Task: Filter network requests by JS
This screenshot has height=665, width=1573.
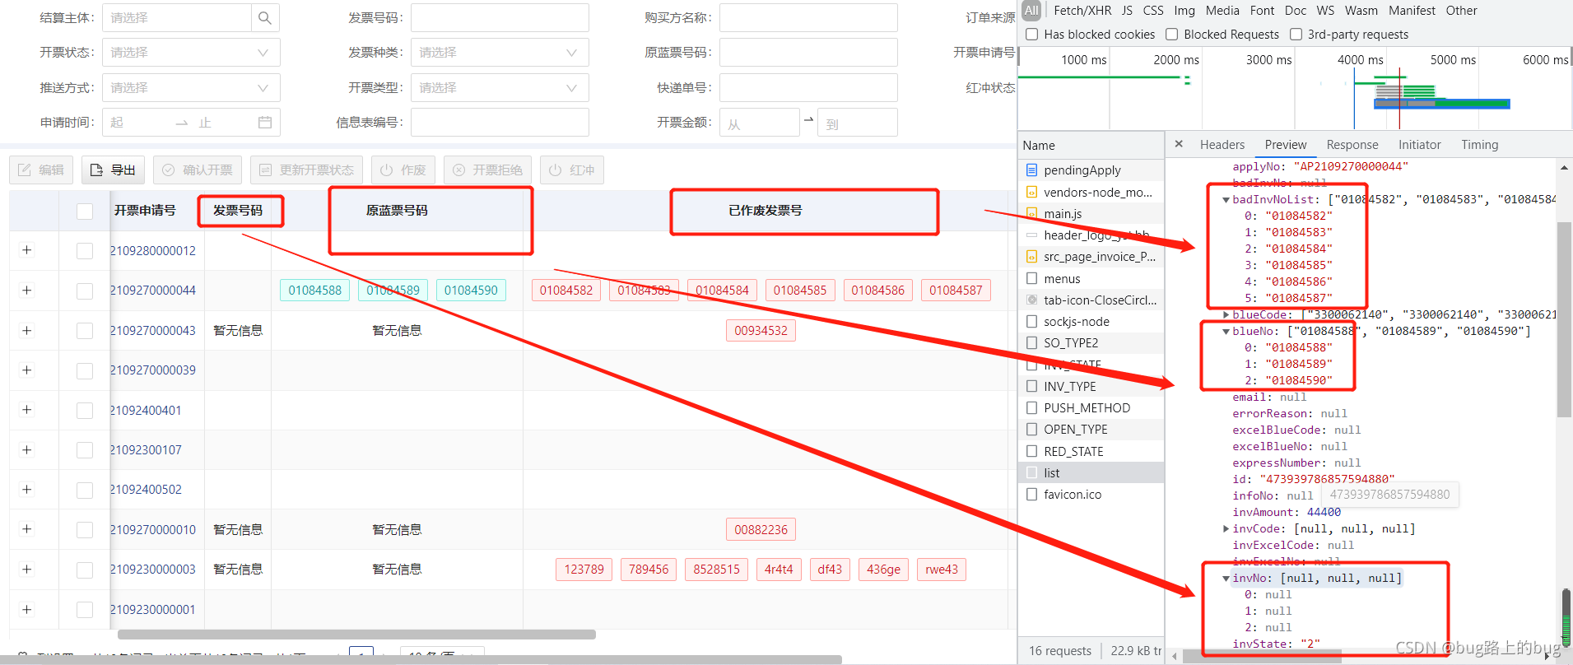Action: click(1127, 11)
